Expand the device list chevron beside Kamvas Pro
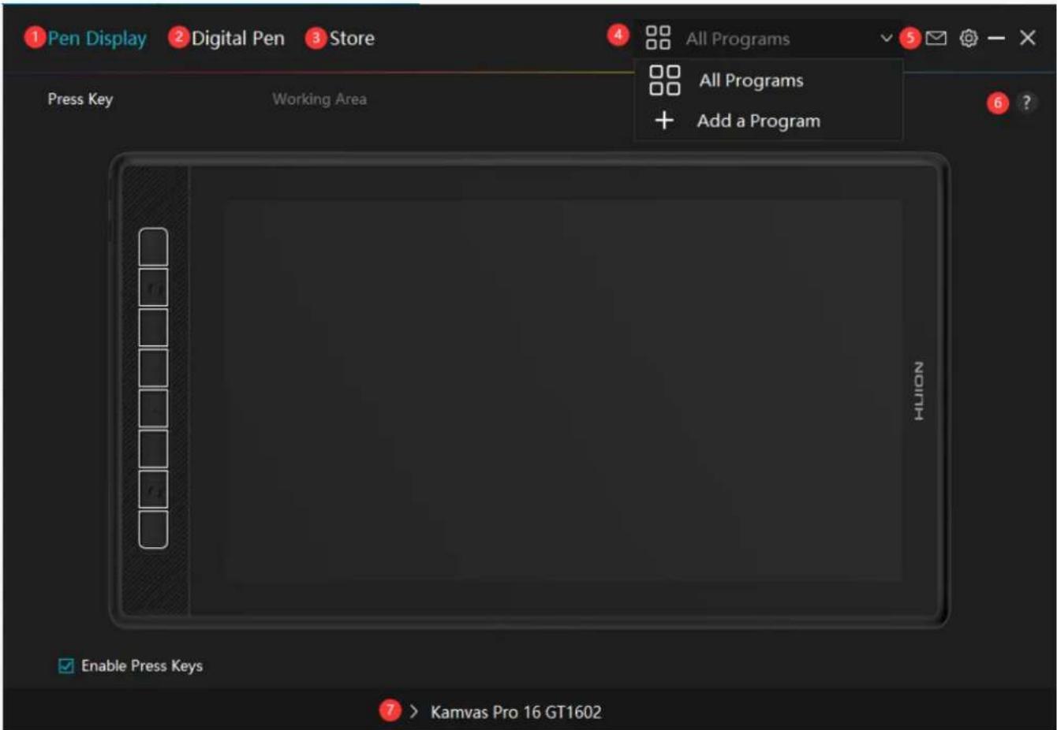This screenshot has width=1057, height=730. coord(413,712)
